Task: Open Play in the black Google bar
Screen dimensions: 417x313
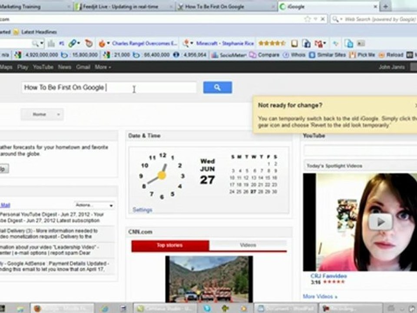Action: [x=23, y=67]
